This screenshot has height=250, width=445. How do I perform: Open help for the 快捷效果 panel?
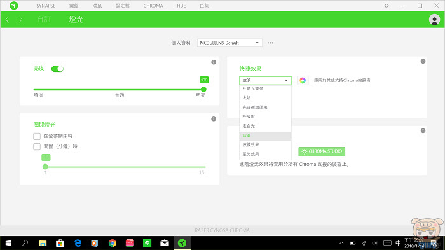pos(423,61)
